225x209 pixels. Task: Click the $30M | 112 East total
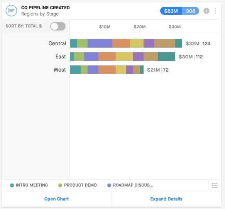coord(191,57)
